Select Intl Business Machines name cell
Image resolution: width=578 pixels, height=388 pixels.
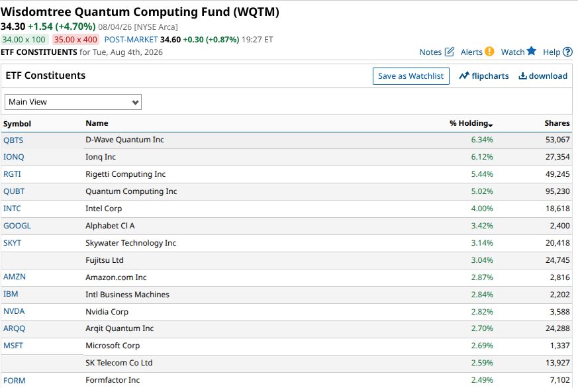[127, 295]
